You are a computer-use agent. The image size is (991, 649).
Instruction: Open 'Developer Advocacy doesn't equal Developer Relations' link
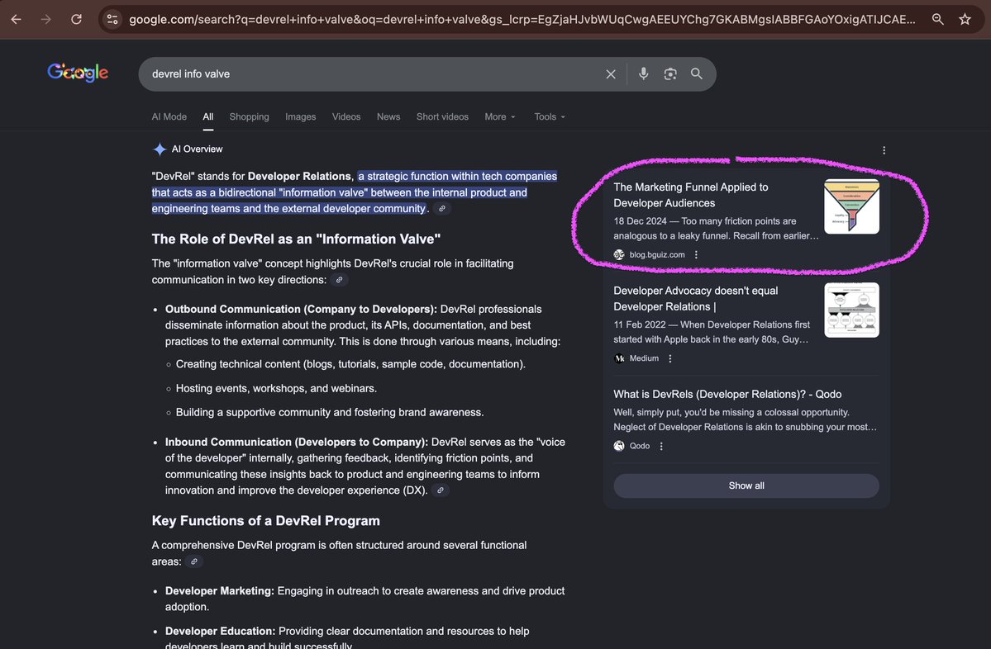(x=696, y=299)
